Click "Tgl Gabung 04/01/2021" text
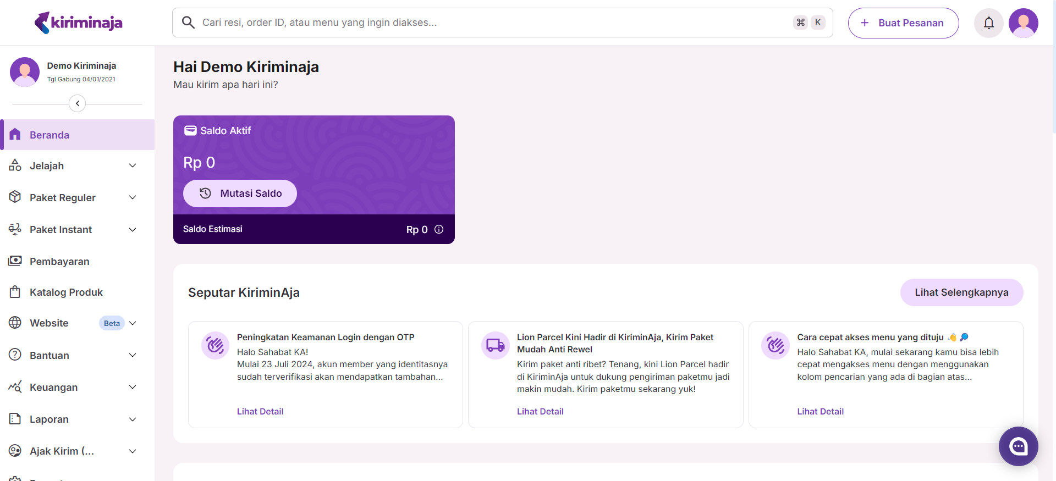Viewport: 1056px width, 481px height. coord(81,79)
